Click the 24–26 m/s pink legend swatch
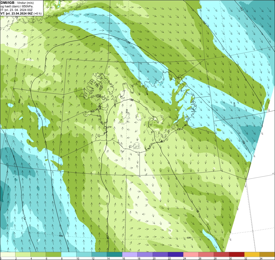The width and height of the screenshot is (275, 260). pyautogui.click(x=191, y=255)
